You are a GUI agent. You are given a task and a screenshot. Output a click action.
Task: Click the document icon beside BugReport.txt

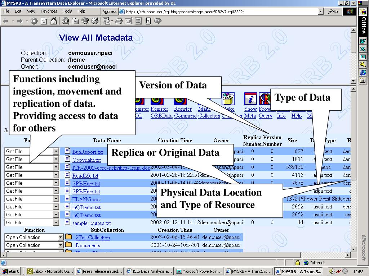click(67, 151)
